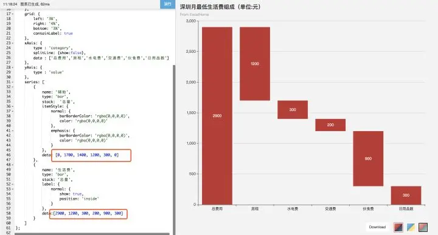Click the "position: 'inside'" code line
Viewport: 438px width, 235px height.
pyautogui.click(x=79, y=199)
